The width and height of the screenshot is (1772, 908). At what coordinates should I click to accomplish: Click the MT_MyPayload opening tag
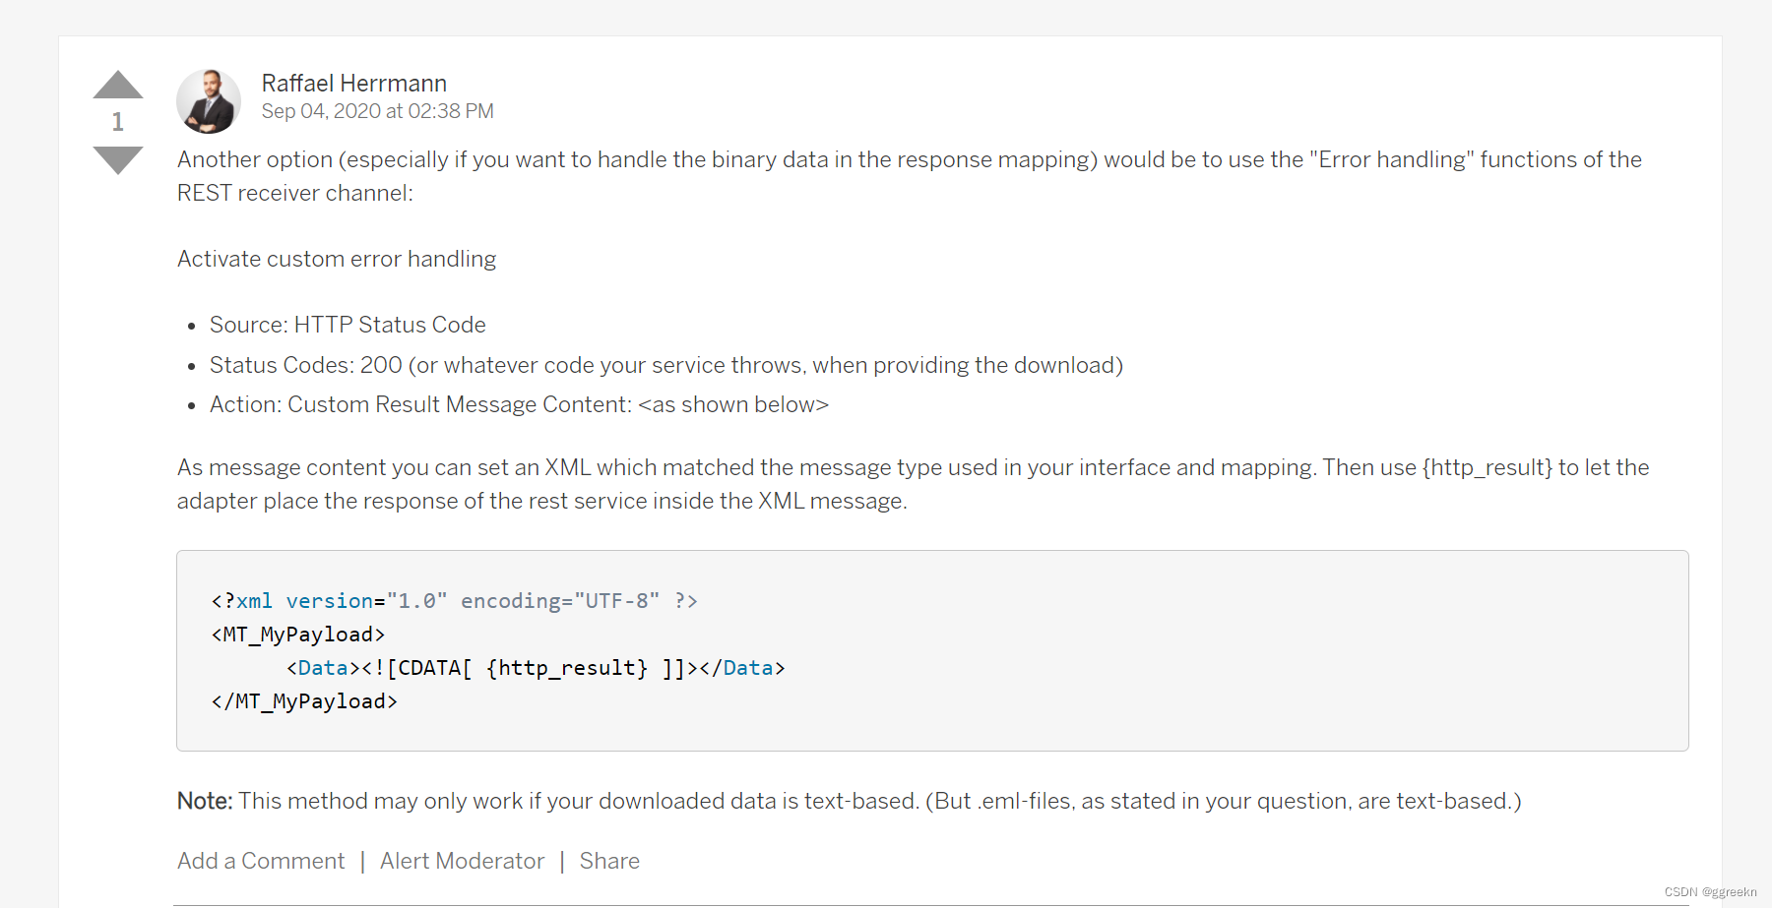point(297,635)
